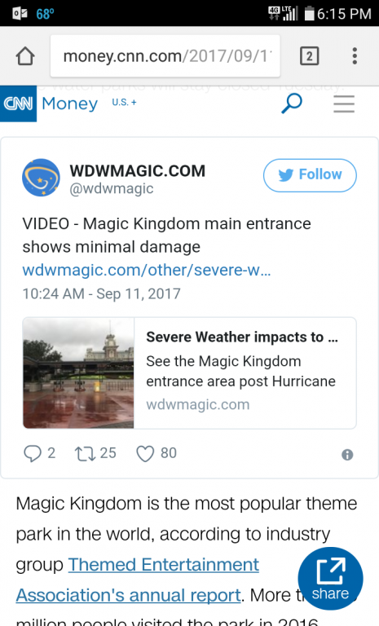379x626 pixels.
Task: Tap the browser home icon
Action: click(25, 56)
